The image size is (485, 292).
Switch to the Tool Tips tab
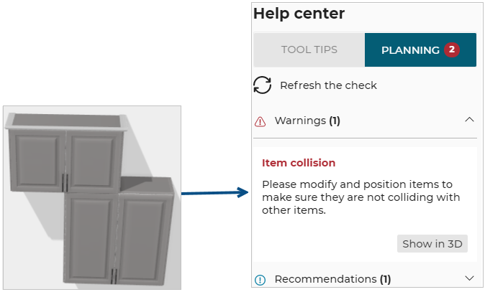click(309, 50)
